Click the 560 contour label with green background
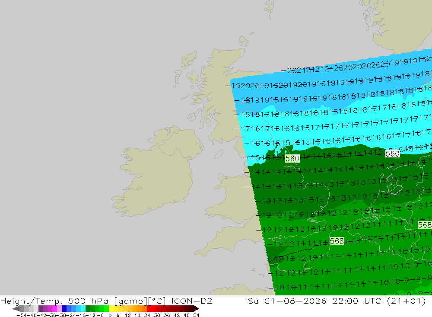The width and height of the screenshot is (432, 317). click(292, 158)
